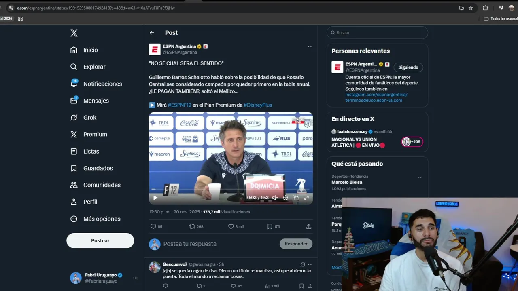Follow the #ESPNF12 hashtag link
Viewport: 518px width, 291px height.
[x=179, y=105]
